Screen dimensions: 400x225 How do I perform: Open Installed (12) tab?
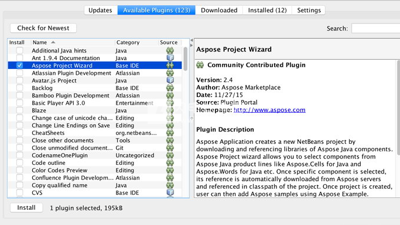[x=267, y=10]
